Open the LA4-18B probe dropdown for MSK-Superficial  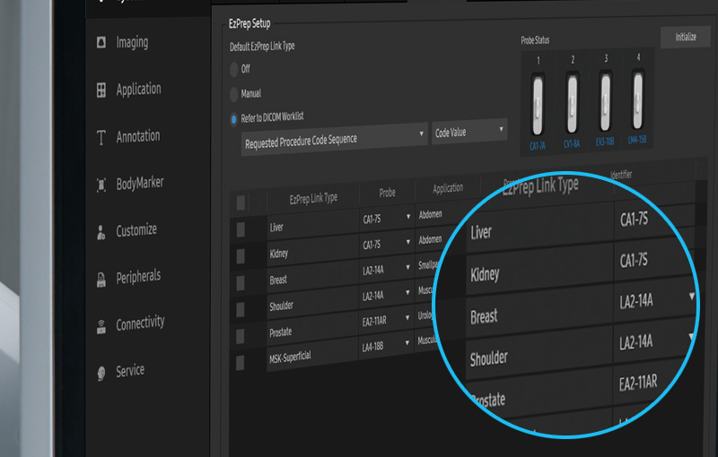(x=386, y=346)
